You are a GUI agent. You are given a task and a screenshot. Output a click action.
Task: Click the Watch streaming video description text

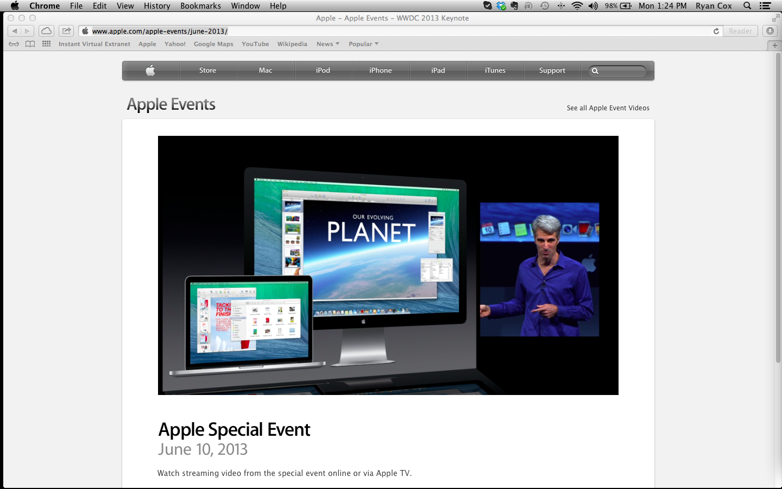[285, 473]
